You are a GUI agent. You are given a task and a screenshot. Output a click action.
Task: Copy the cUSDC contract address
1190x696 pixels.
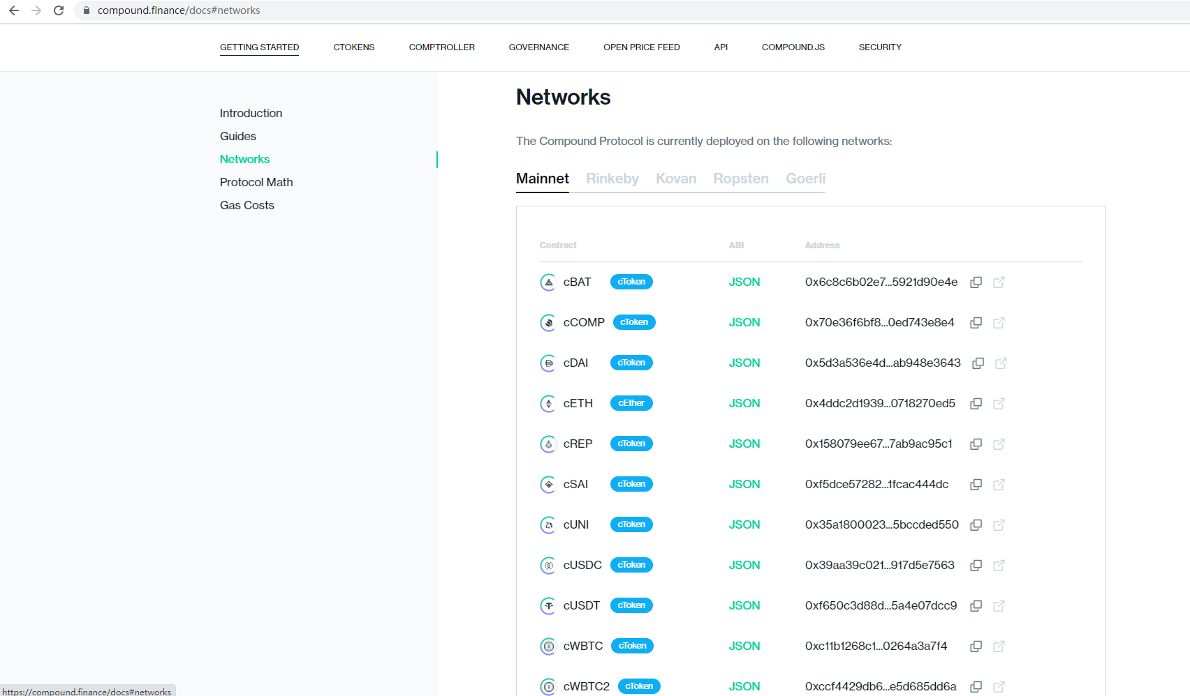pos(976,566)
